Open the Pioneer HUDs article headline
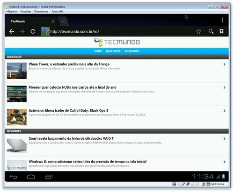 click(x=73, y=87)
